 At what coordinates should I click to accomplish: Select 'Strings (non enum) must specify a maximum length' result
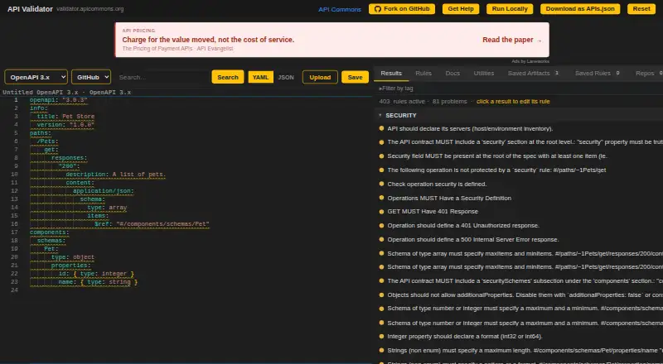tap(525, 351)
